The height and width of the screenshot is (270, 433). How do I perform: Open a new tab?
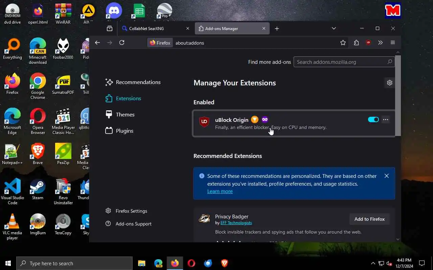click(277, 29)
